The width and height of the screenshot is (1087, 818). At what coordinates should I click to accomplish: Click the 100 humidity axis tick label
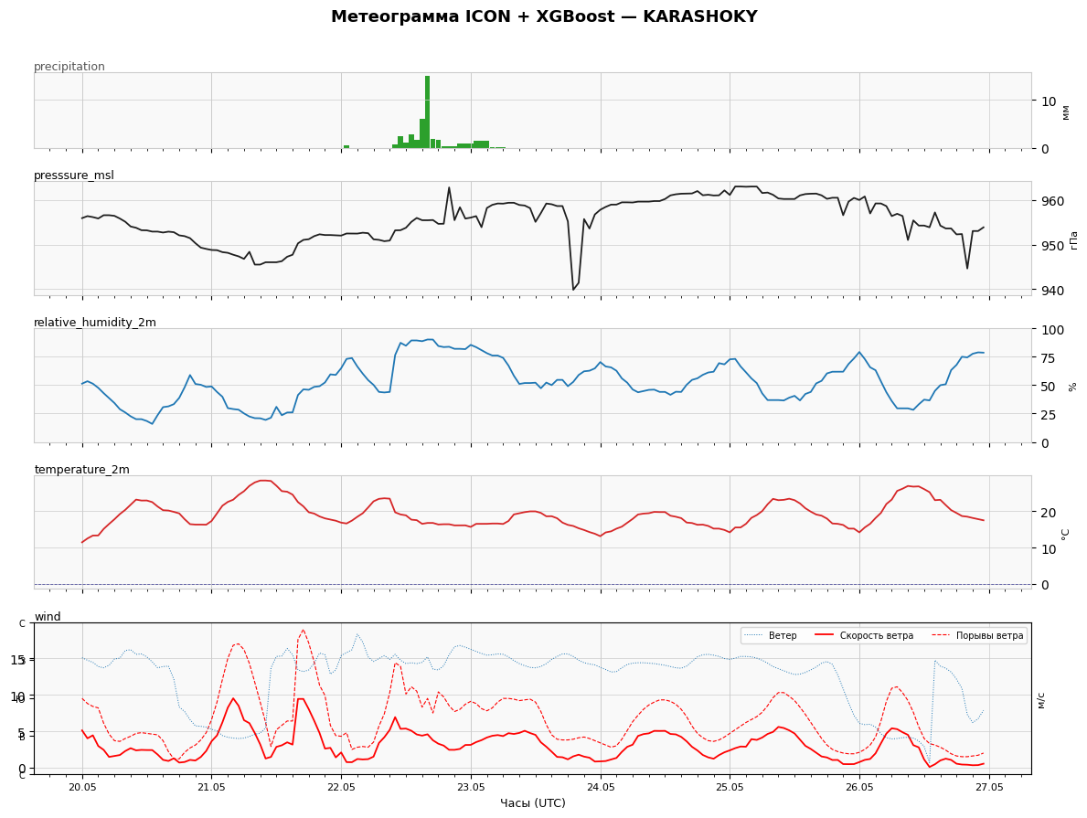[1049, 330]
